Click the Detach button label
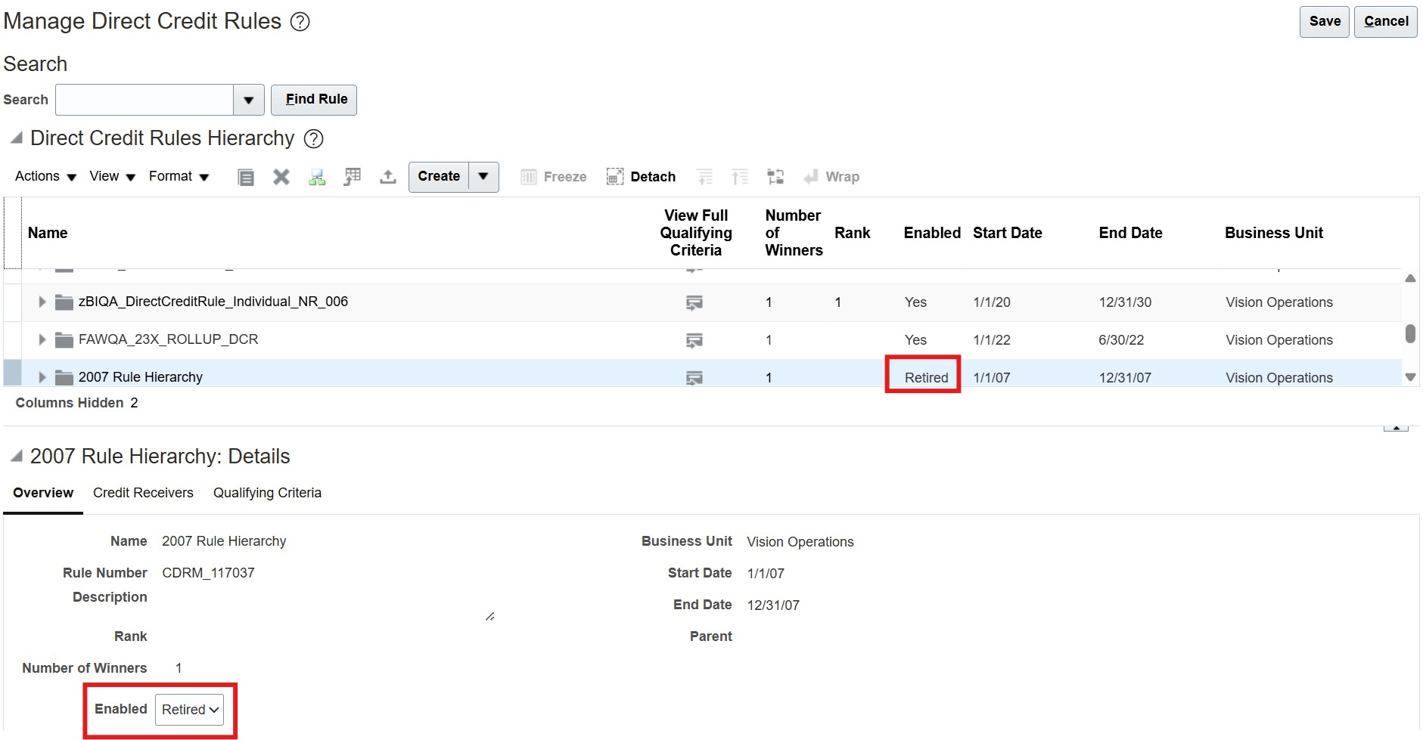 [653, 177]
